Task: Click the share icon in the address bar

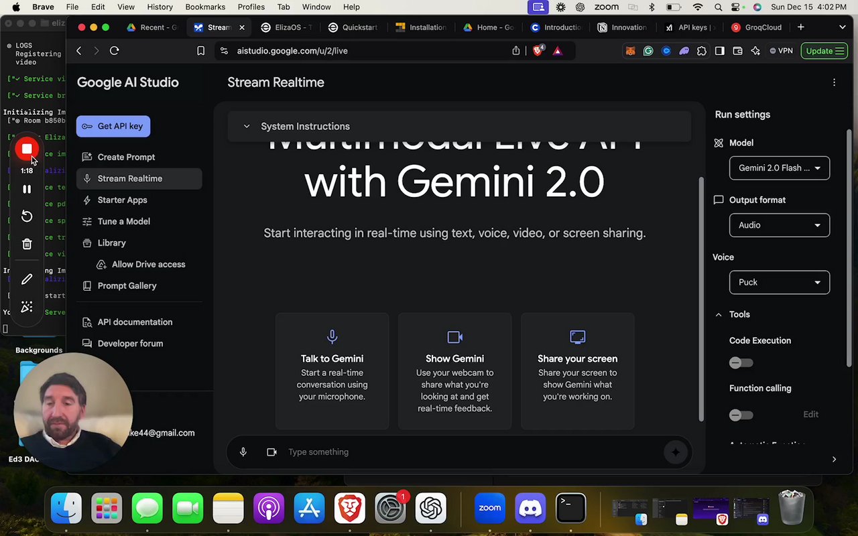Action: click(516, 51)
